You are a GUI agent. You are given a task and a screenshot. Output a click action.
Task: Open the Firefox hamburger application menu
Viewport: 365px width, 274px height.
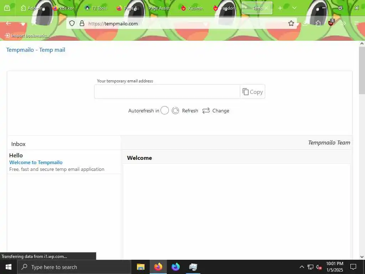click(x=356, y=23)
